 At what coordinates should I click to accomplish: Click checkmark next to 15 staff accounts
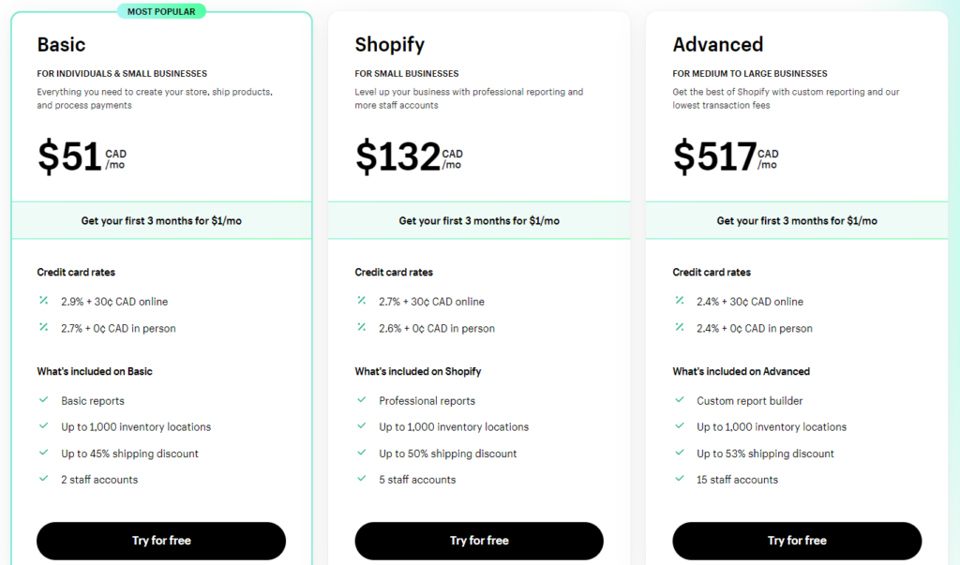[x=679, y=479]
